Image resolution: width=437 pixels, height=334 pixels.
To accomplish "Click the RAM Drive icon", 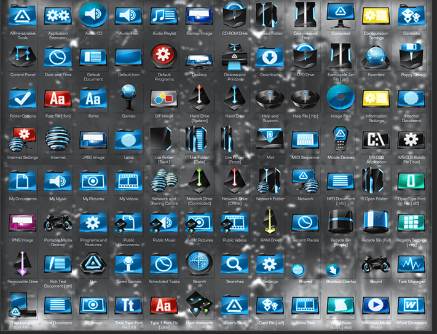I will [270, 221].
